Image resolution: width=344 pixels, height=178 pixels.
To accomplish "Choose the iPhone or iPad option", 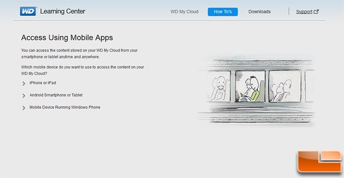I will pos(43,83).
